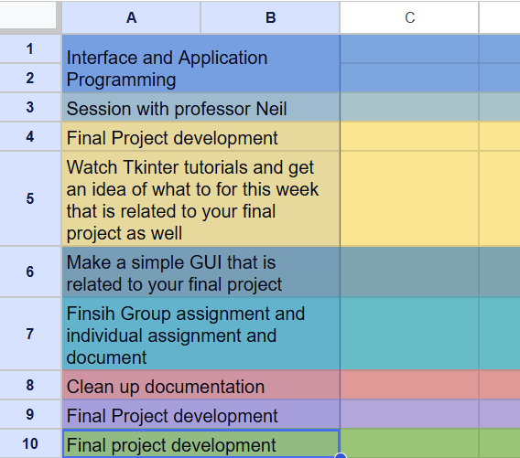Click 'Clean up documentation' cell

[201, 385]
